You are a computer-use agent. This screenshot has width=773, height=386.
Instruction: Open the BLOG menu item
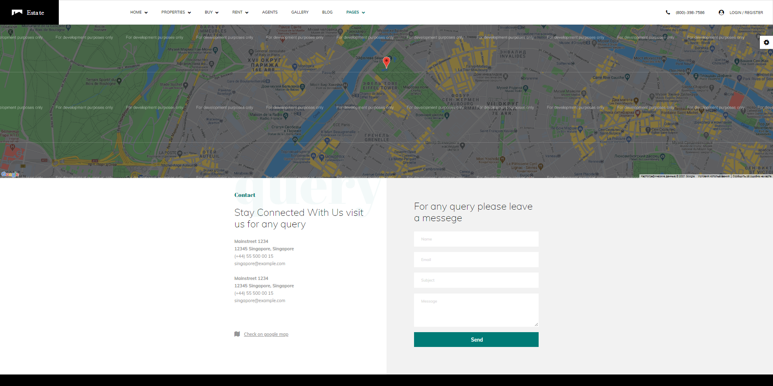(327, 12)
